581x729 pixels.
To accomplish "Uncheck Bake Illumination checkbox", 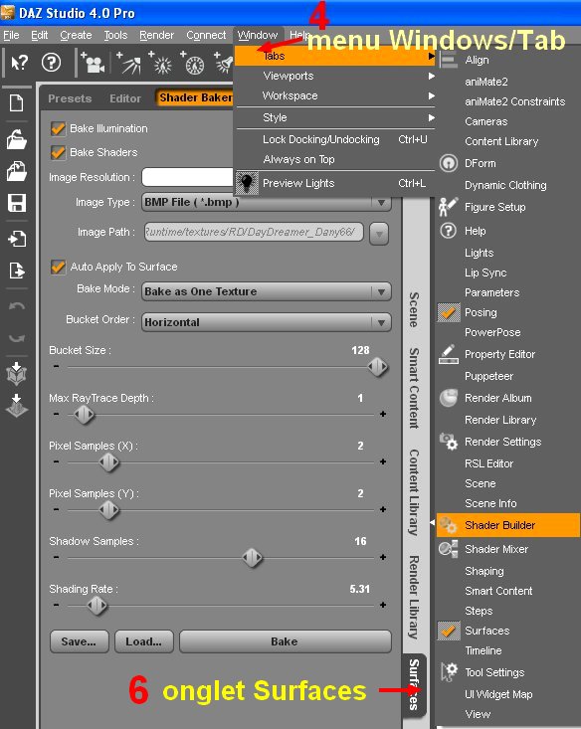I will [x=58, y=128].
